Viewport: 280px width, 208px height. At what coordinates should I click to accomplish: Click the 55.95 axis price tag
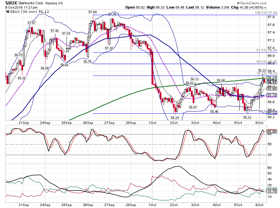272,88
